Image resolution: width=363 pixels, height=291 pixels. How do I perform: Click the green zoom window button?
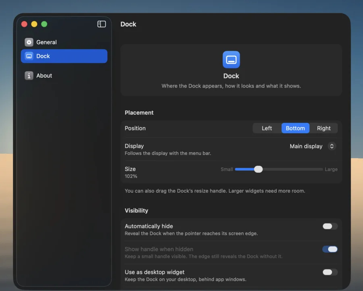point(44,24)
